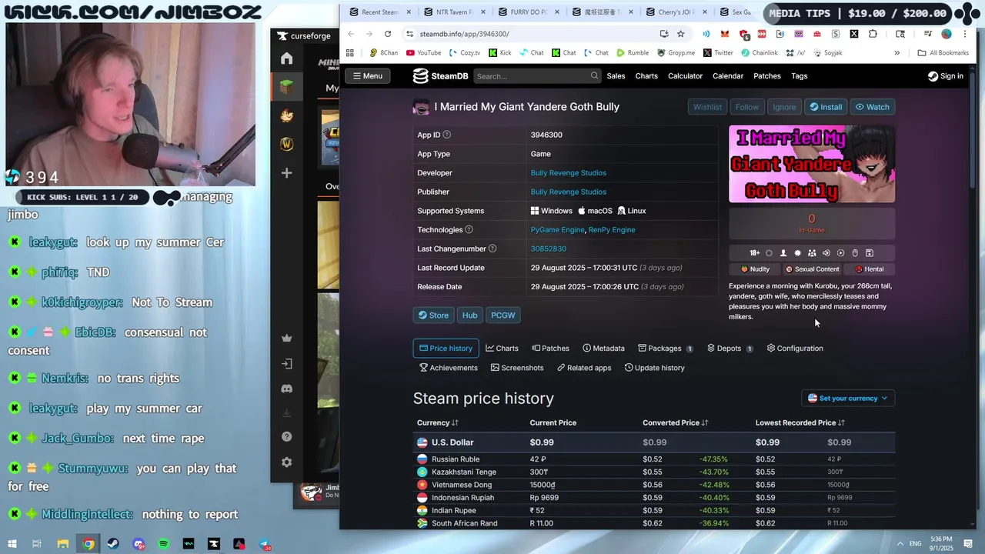This screenshot has height=554, width=985.
Task: Sort by Lowest Recorded Price column
Action: (x=800, y=422)
